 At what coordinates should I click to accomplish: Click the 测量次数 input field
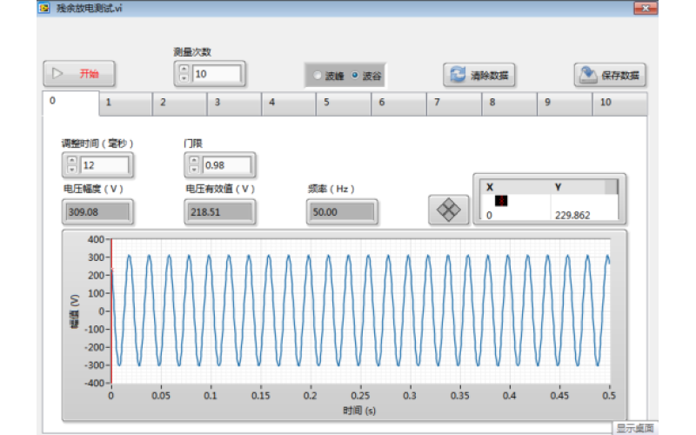pyautogui.click(x=216, y=74)
